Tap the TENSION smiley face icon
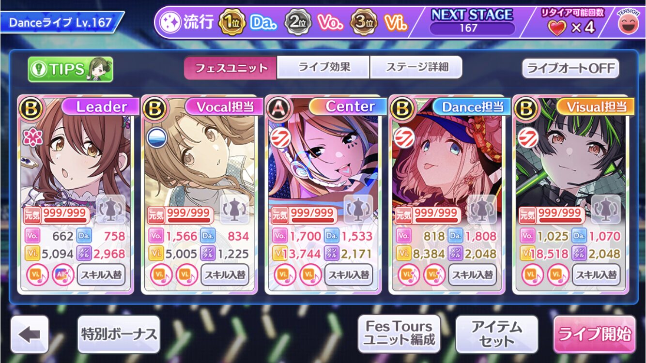The width and height of the screenshot is (646, 363). tap(630, 22)
